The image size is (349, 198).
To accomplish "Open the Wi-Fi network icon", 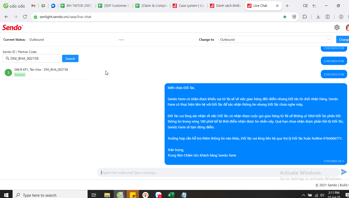I will click(316, 195).
